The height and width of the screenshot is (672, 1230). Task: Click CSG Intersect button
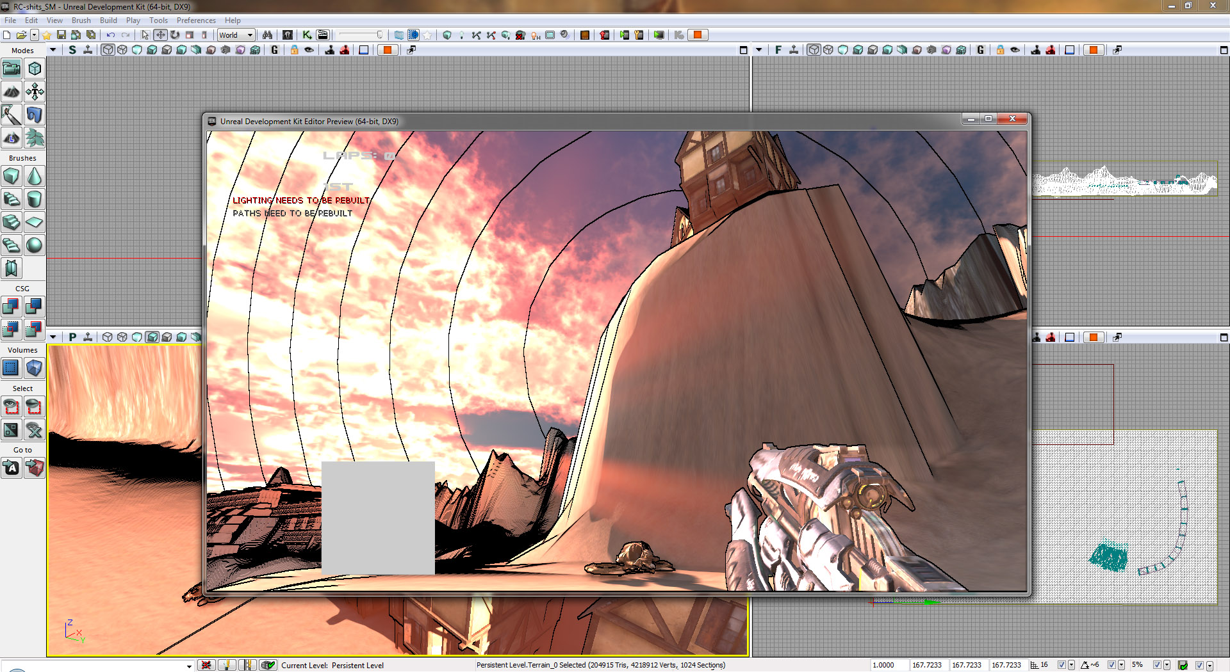click(x=12, y=330)
